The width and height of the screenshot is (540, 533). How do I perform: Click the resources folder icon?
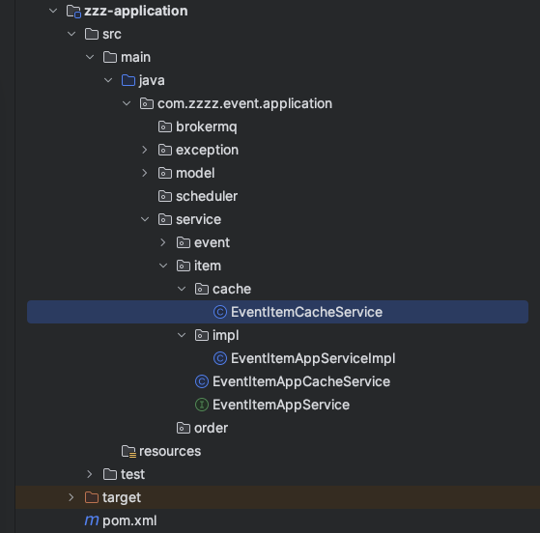tap(128, 451)
